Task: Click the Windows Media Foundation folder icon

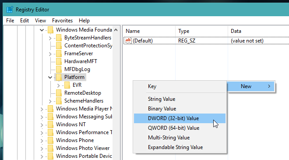Action: (x=50, y=30)
